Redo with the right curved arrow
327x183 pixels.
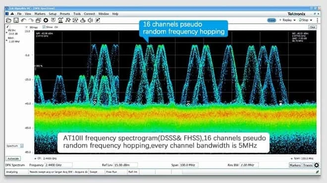pyautogui.click(x=31, y=20)
